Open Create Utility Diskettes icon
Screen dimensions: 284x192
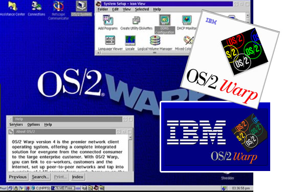(x=136, y=23)
